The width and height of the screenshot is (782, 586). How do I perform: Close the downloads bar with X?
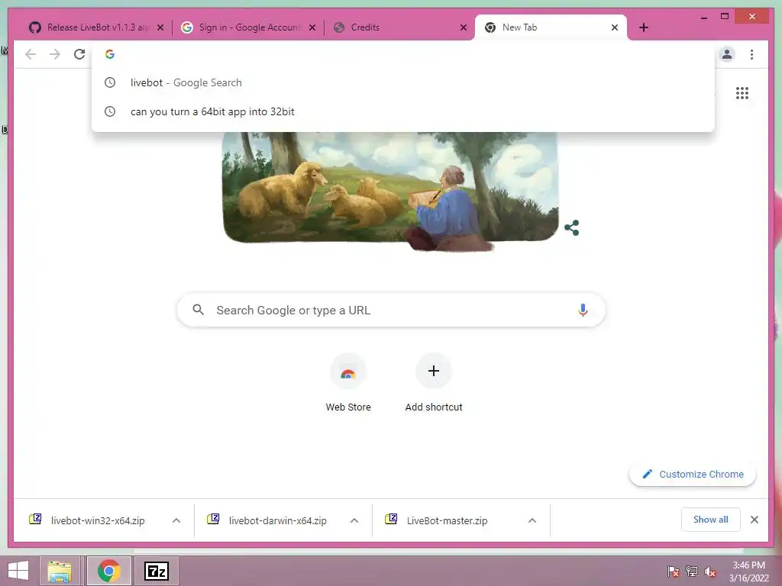[x=754, y=520]
